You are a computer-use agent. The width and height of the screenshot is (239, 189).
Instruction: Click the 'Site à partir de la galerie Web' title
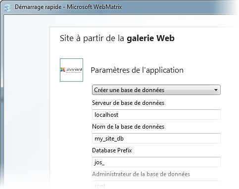(117, 38)
